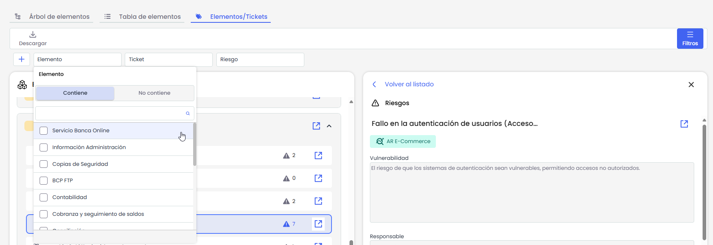The width and height of the screenshot is (713, 245).
Task: Click Volver al listado link
Action: pyautogui.click(x=409, y=84)
